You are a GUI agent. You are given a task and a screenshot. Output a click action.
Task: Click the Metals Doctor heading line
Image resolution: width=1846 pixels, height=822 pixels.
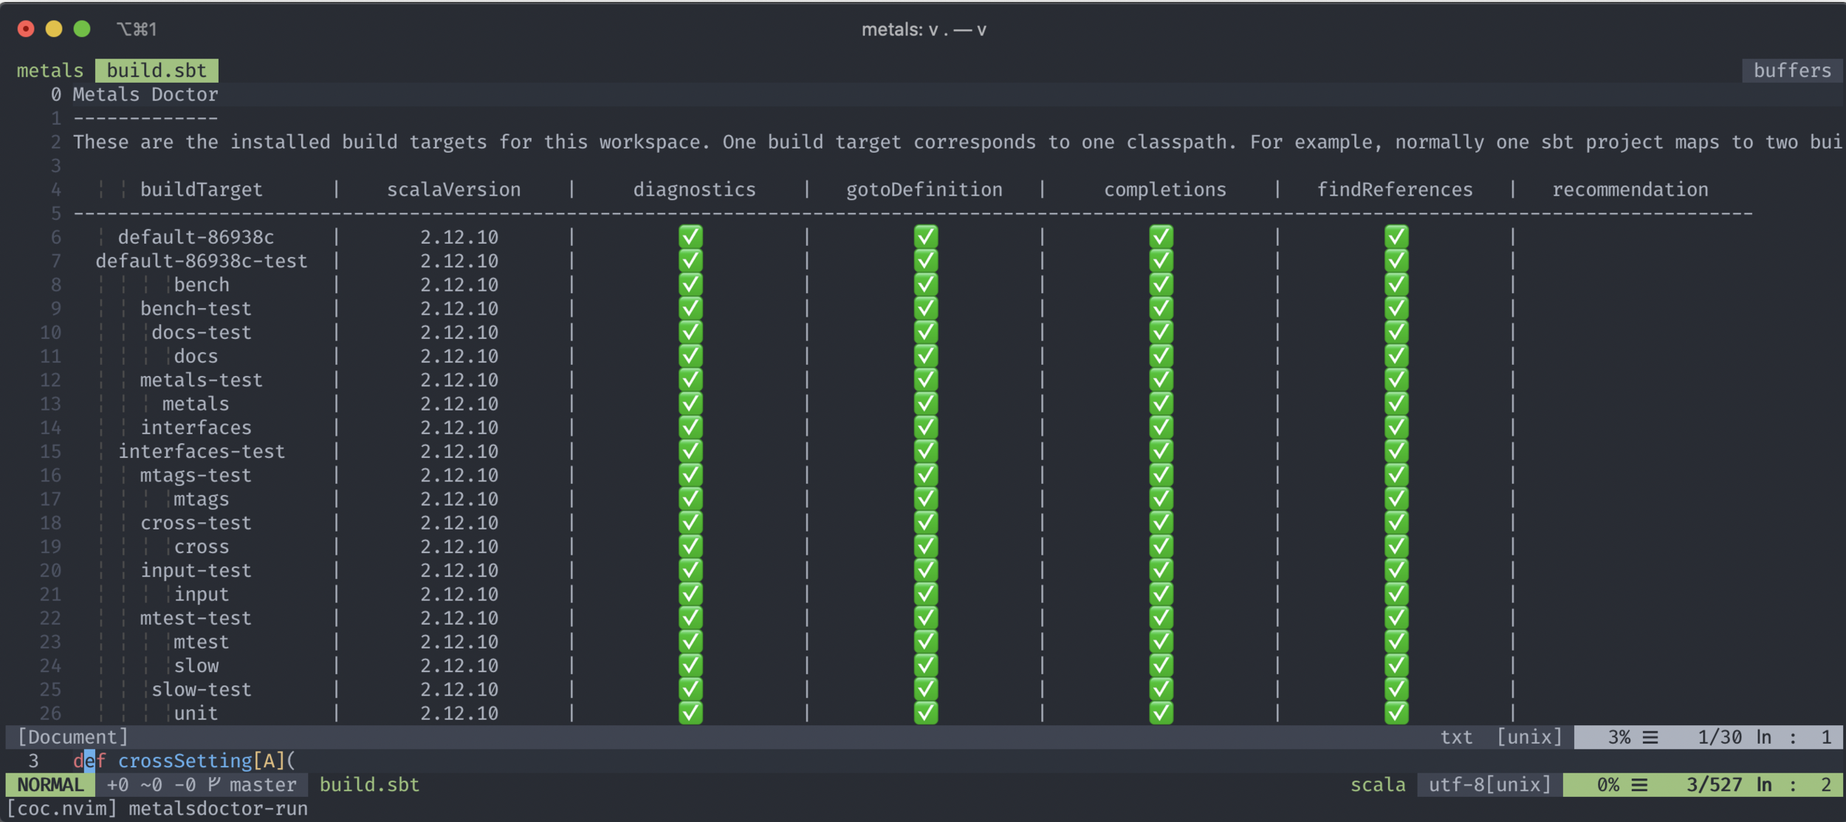145,95
